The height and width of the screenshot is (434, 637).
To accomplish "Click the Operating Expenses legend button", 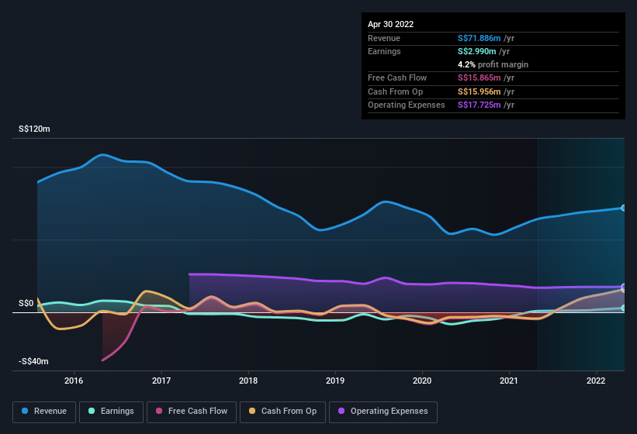I will 383,412.
